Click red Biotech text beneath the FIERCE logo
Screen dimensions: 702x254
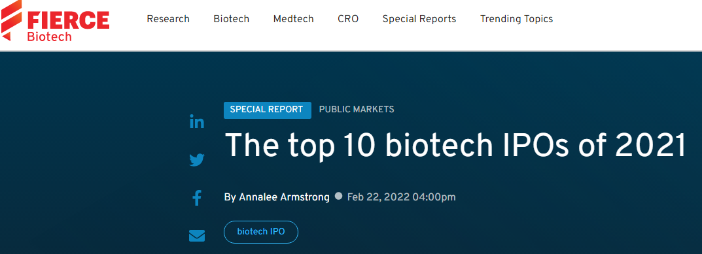coord(49,37)
